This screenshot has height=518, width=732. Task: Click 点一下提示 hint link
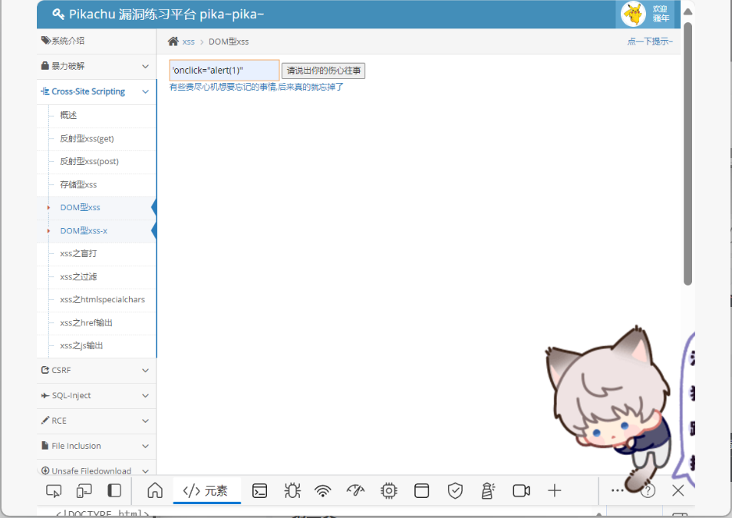pyautogui.click(x=650, y=41)
